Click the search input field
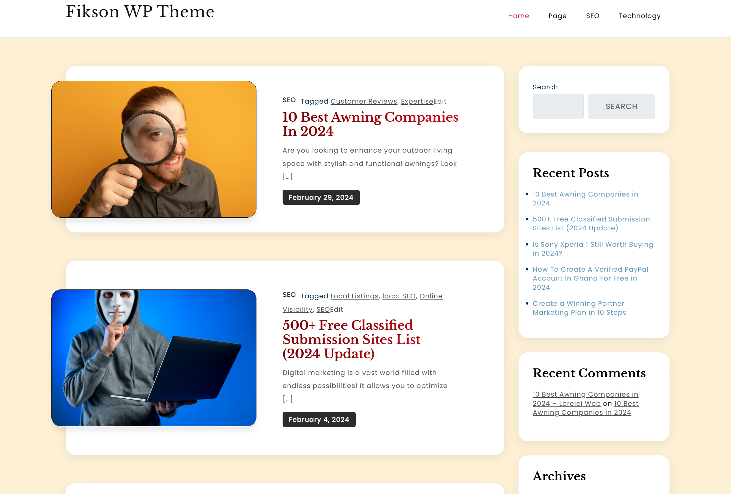The image size is (731, 494). [x=558, y=106]
